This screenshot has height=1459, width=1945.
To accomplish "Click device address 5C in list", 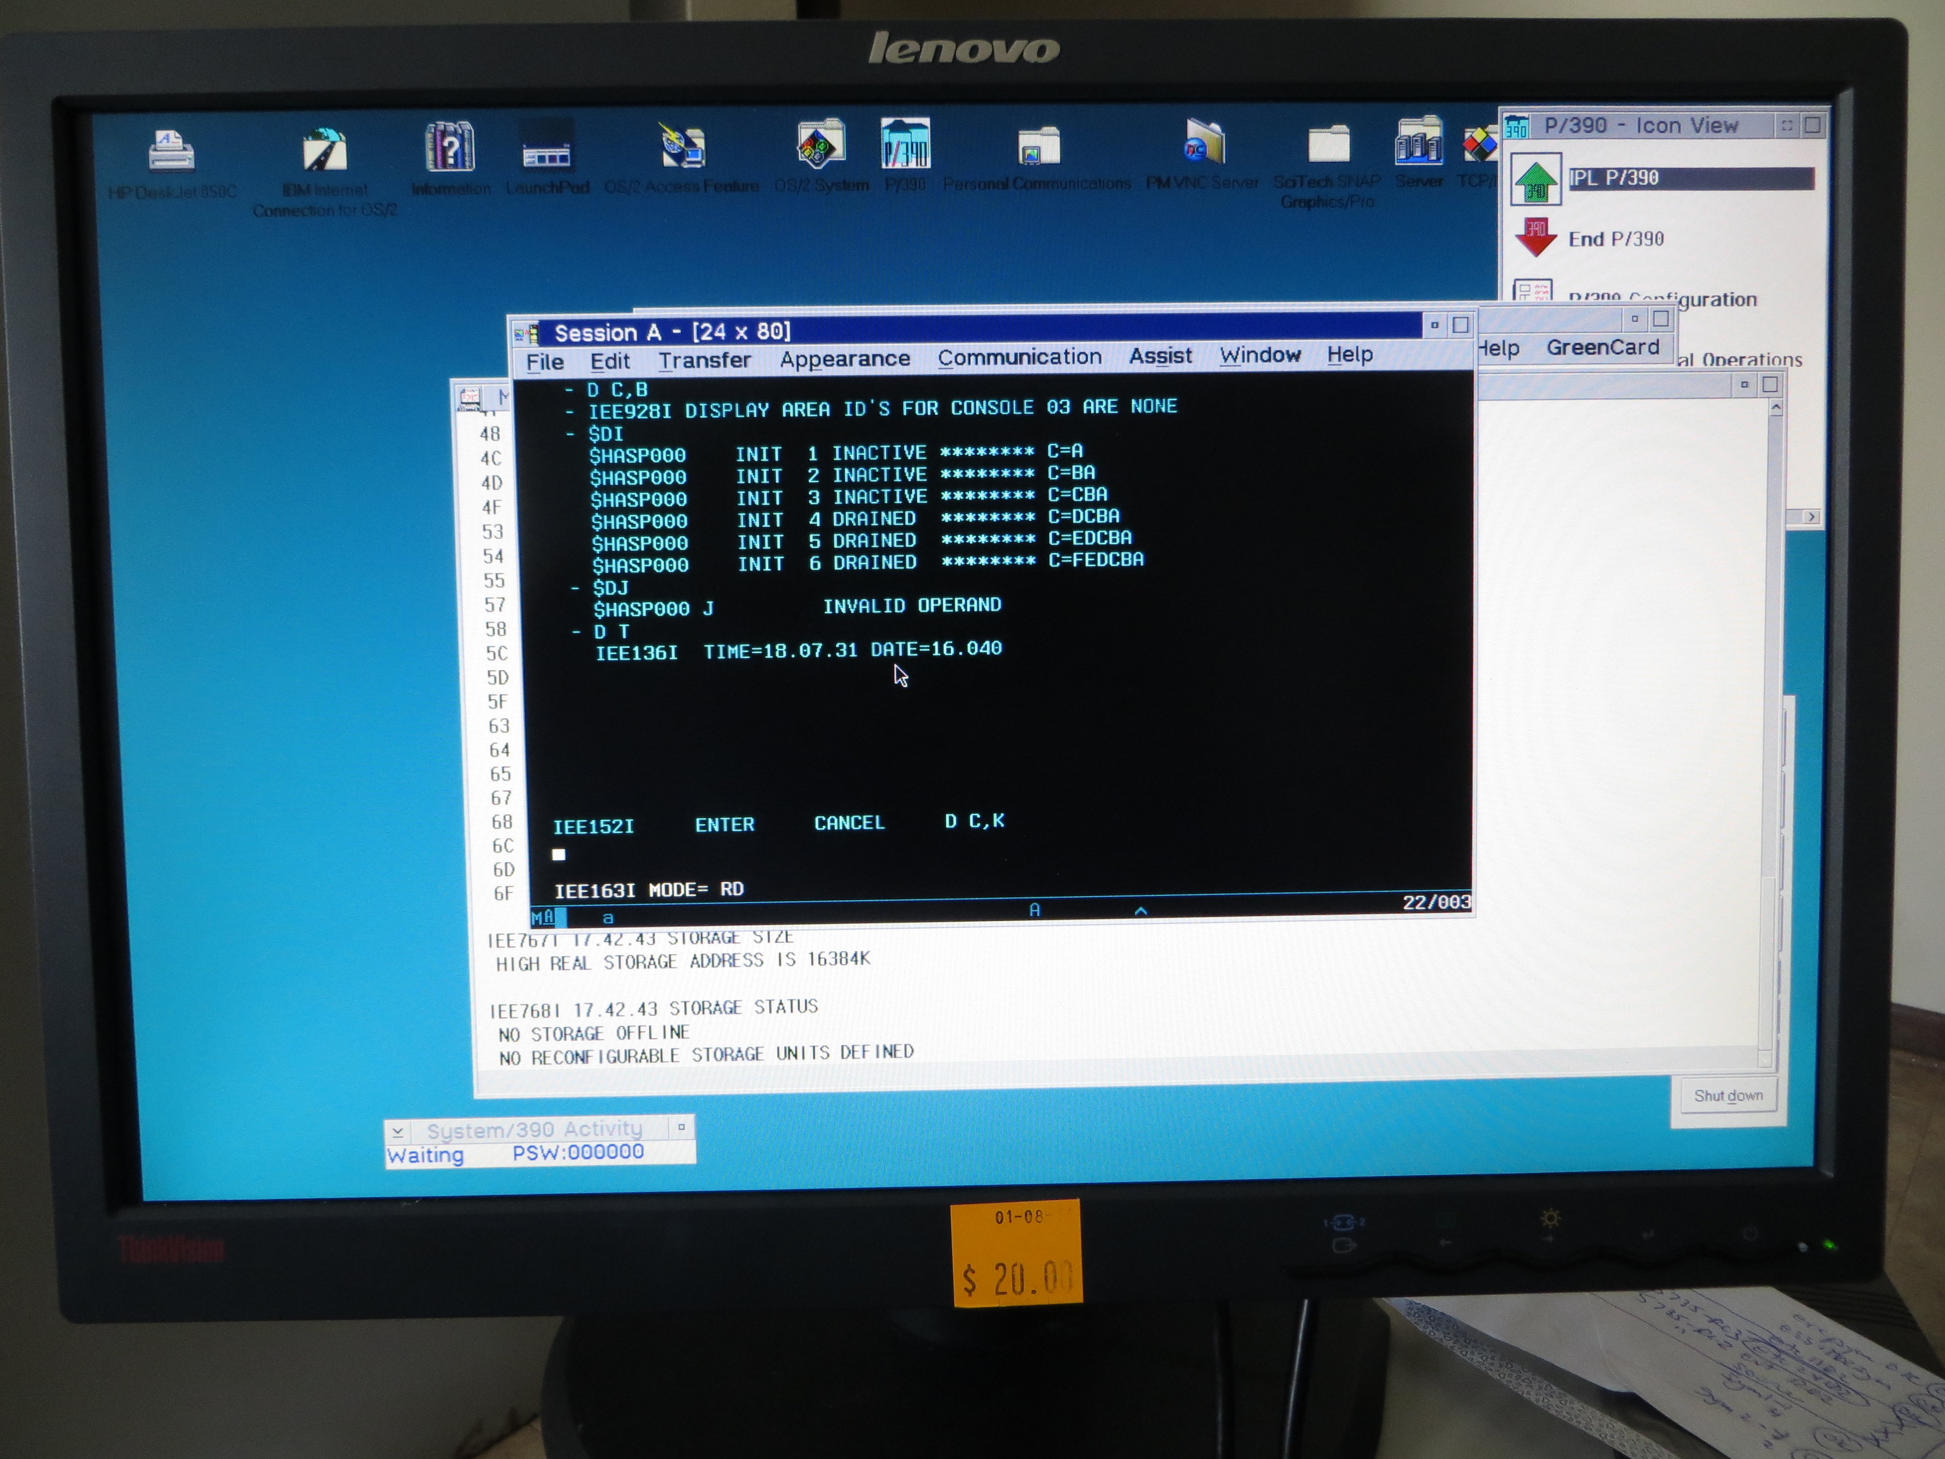I will (497, 654).
